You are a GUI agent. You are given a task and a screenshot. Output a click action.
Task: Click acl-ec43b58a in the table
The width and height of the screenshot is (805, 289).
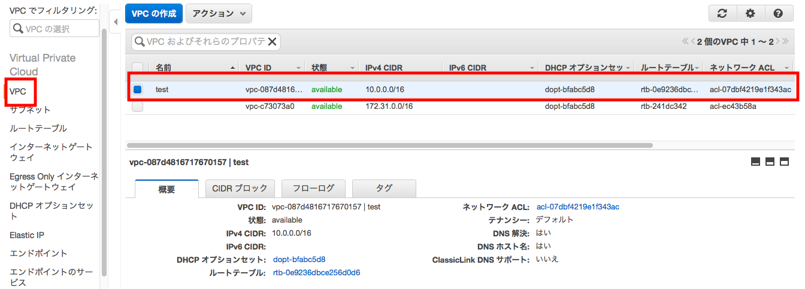pos(733,107)
